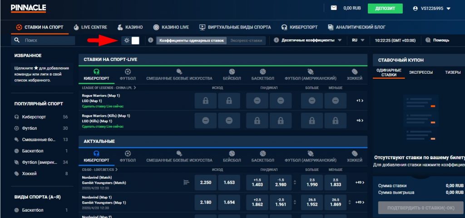Select Хоккей tab in Ставки на спорт-Live
Screen dimensions: 465x218
(x=355, y=75)
